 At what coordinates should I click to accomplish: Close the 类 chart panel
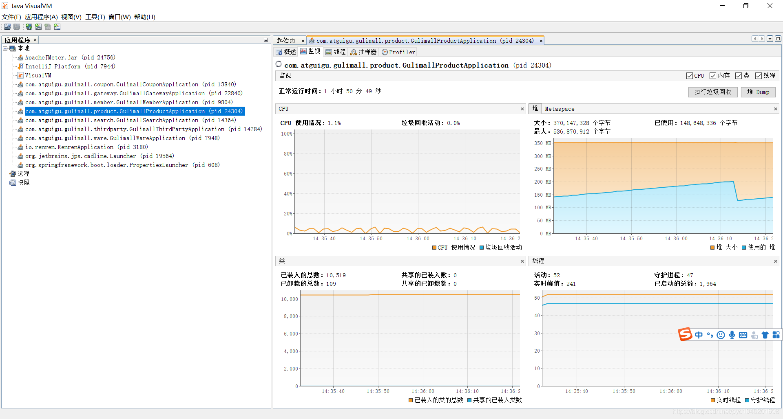click(522, 261)
